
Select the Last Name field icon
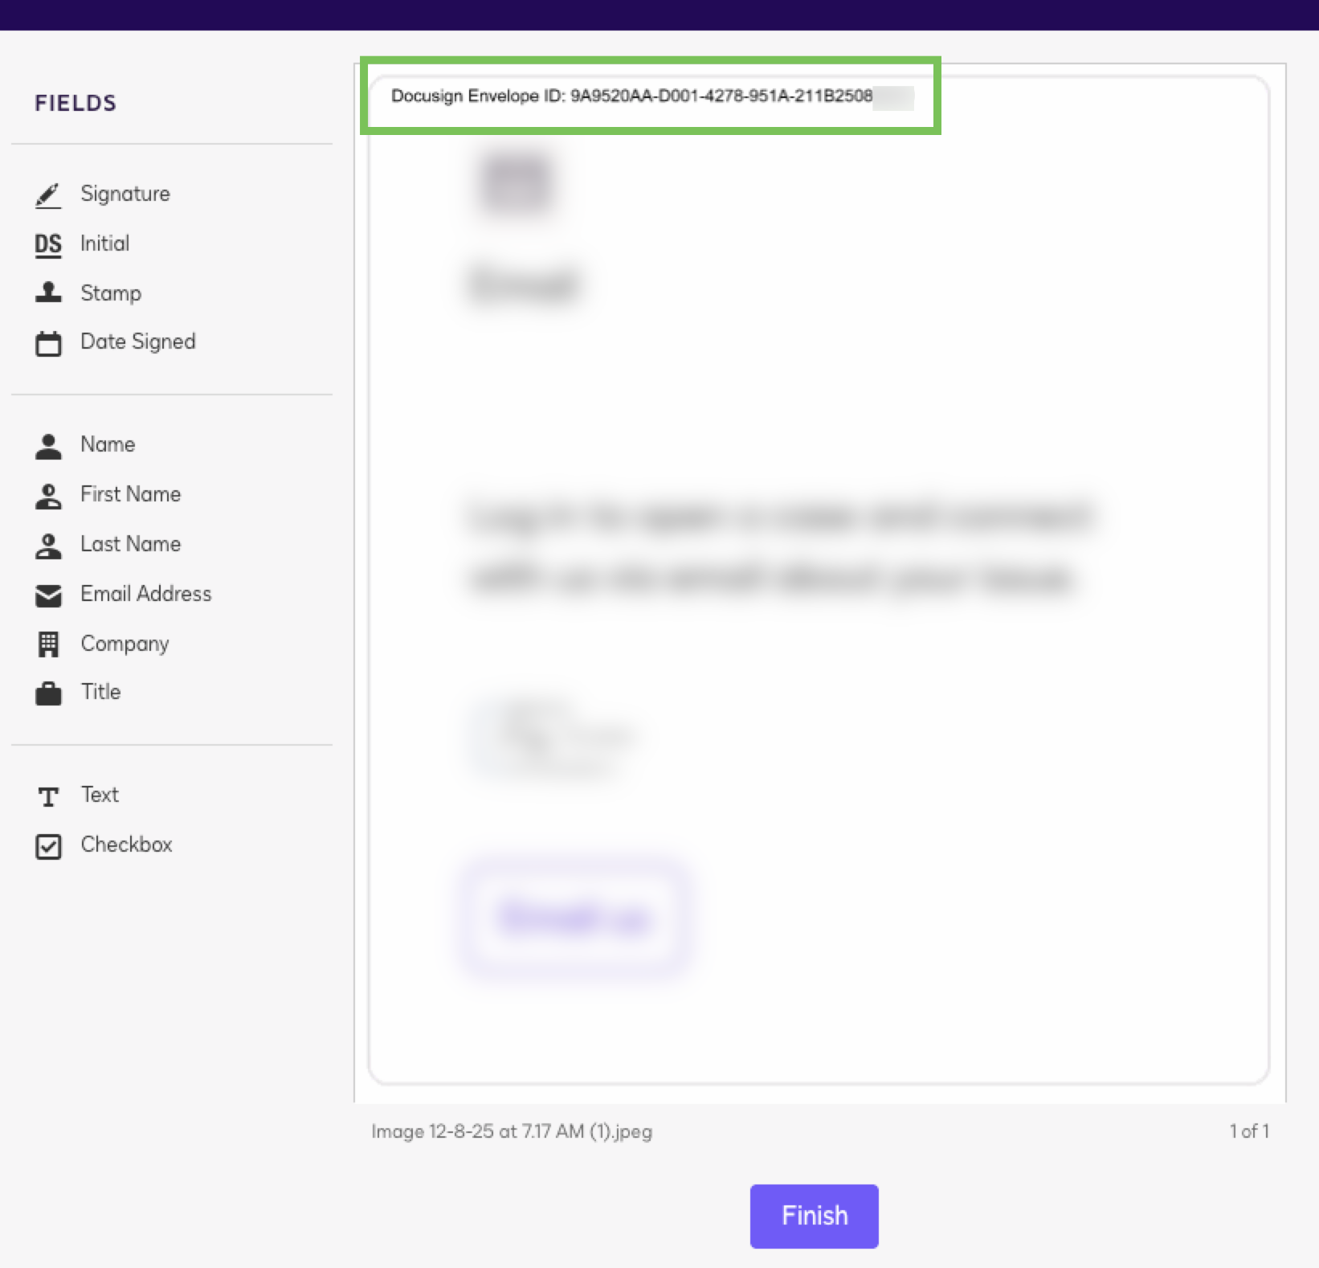48,544
